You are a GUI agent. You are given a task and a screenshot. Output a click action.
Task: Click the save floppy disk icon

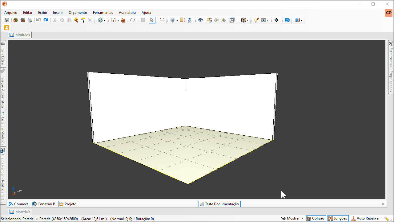[7, 20]
